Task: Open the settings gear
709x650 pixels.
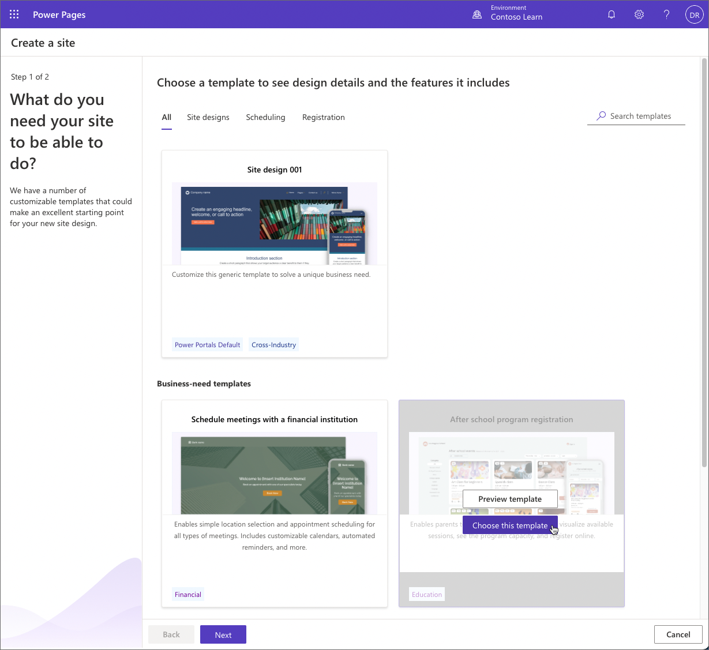Action: tap(639, 14)
